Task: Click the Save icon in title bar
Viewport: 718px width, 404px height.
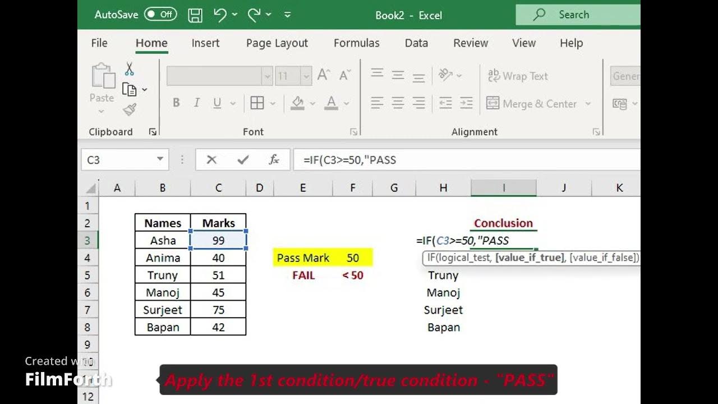Action: (195, 15)
